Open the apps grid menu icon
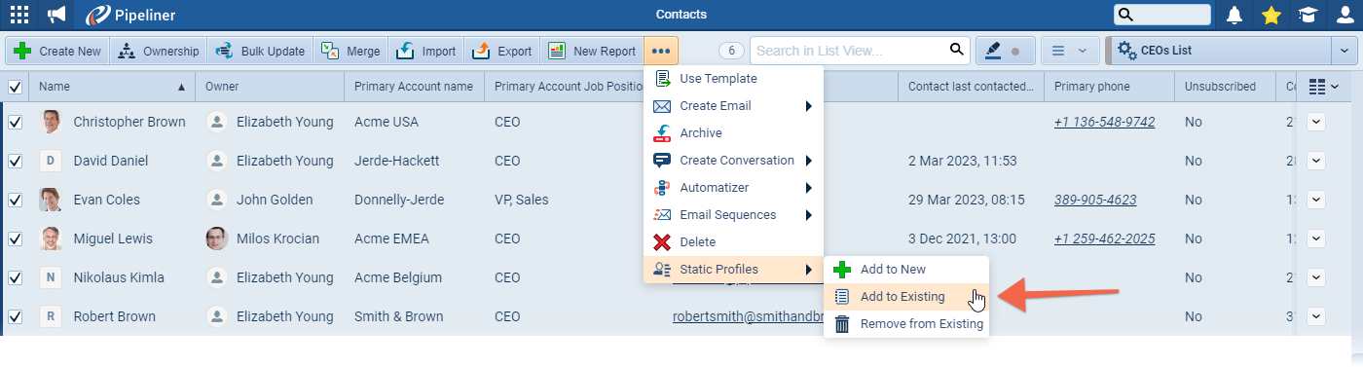Image resolution: width=1363 pixels, height=367 pixels. pos(18,15)
